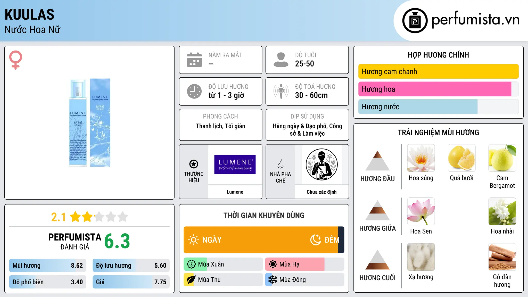Click the top-note pyramid icon for Hương đầu
The image size is (528, 297).
tap(377, 161)
